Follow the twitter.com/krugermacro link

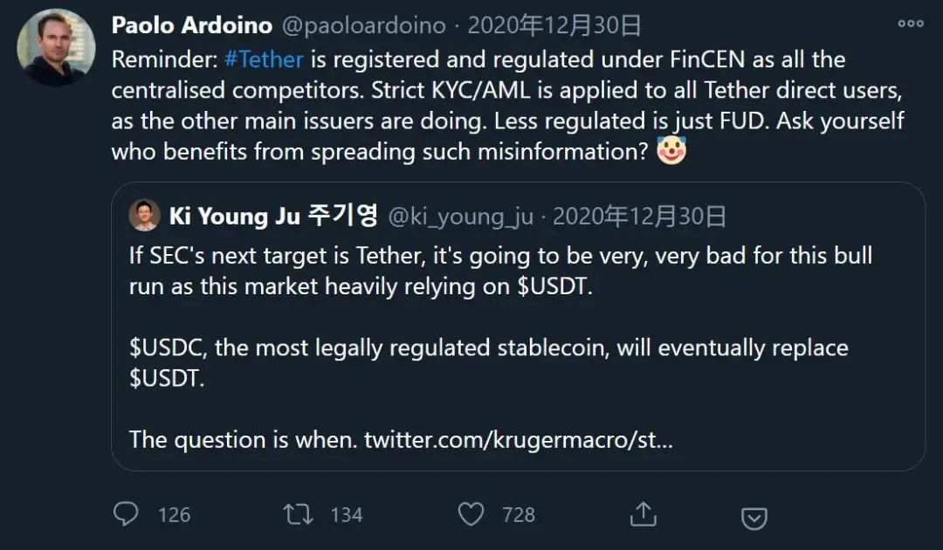point(518,438)
